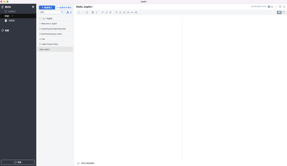This screenshot has width=287, height=166.
Task: Open the 4. Tips note
Action: (55, 39)
